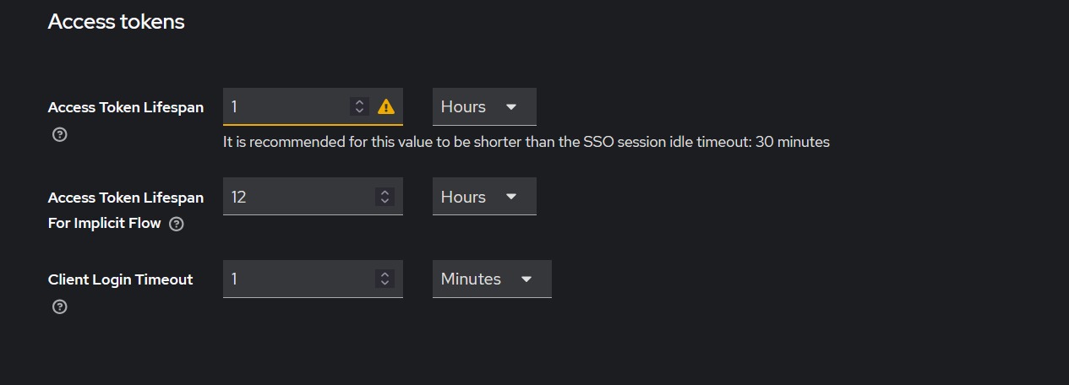This screenshot has width=1069, height=385.
Task: Expand the Client Login Timeout Minutes dropdown
Action: click(x=491, y=279)
